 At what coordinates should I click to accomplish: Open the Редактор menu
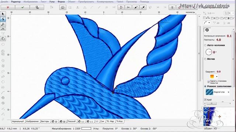tap(16, 1)
